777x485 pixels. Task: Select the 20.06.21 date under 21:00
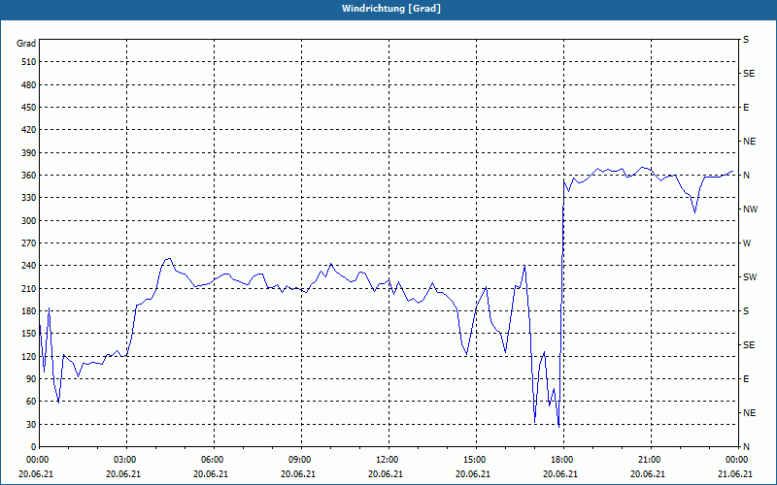click(648, 473)
